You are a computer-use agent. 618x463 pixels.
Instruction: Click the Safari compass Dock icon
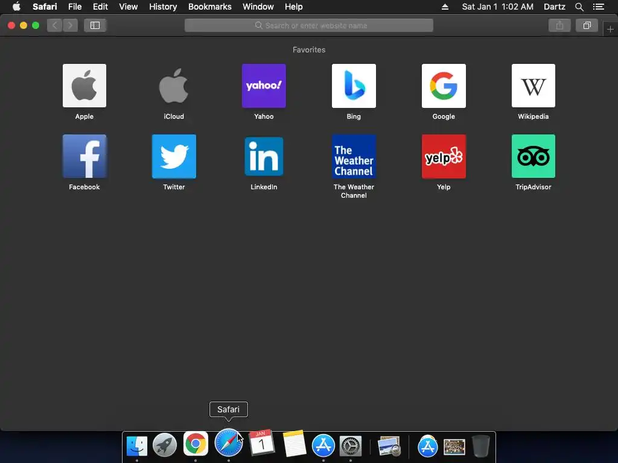pyautogui.click(x=229, y=443)
